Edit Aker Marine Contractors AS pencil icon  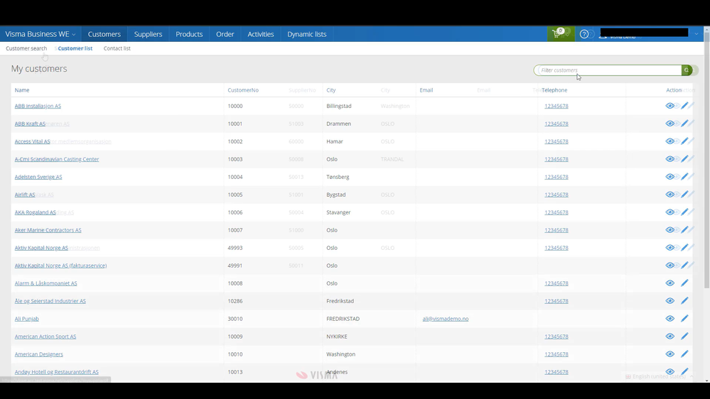pos(684,230)
